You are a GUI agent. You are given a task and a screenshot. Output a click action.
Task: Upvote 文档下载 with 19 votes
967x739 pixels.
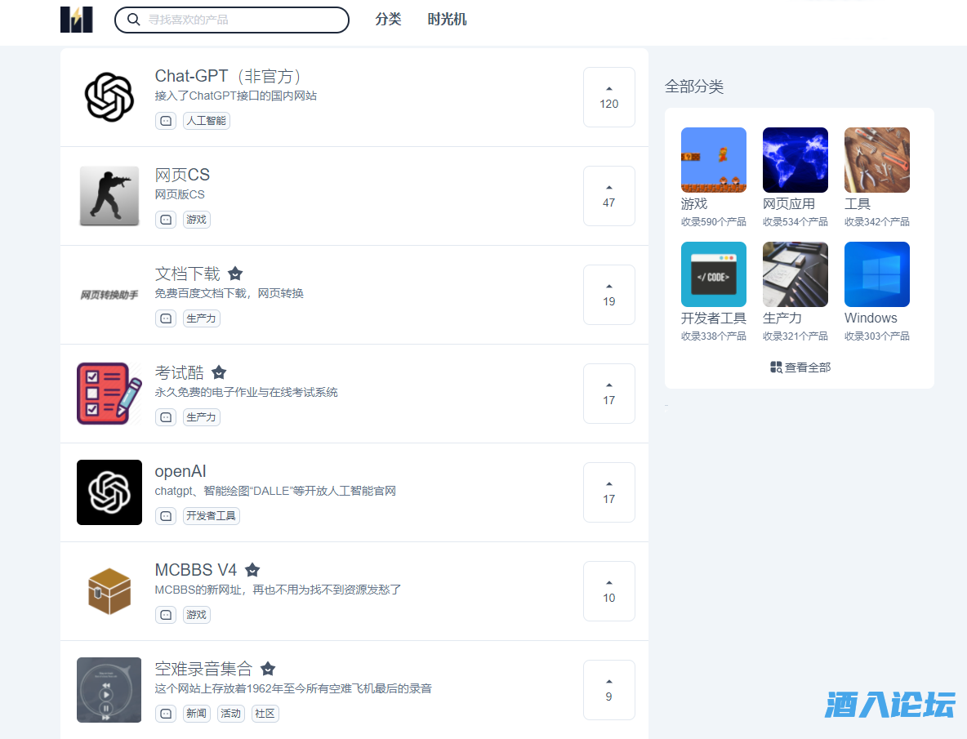[609, 295]
